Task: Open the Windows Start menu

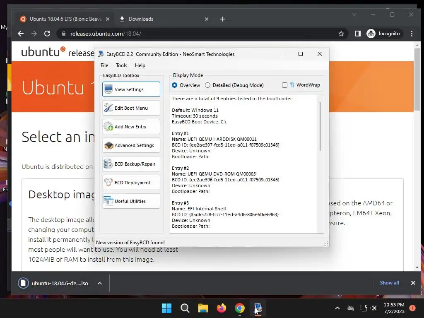Action: pos(166,308)
